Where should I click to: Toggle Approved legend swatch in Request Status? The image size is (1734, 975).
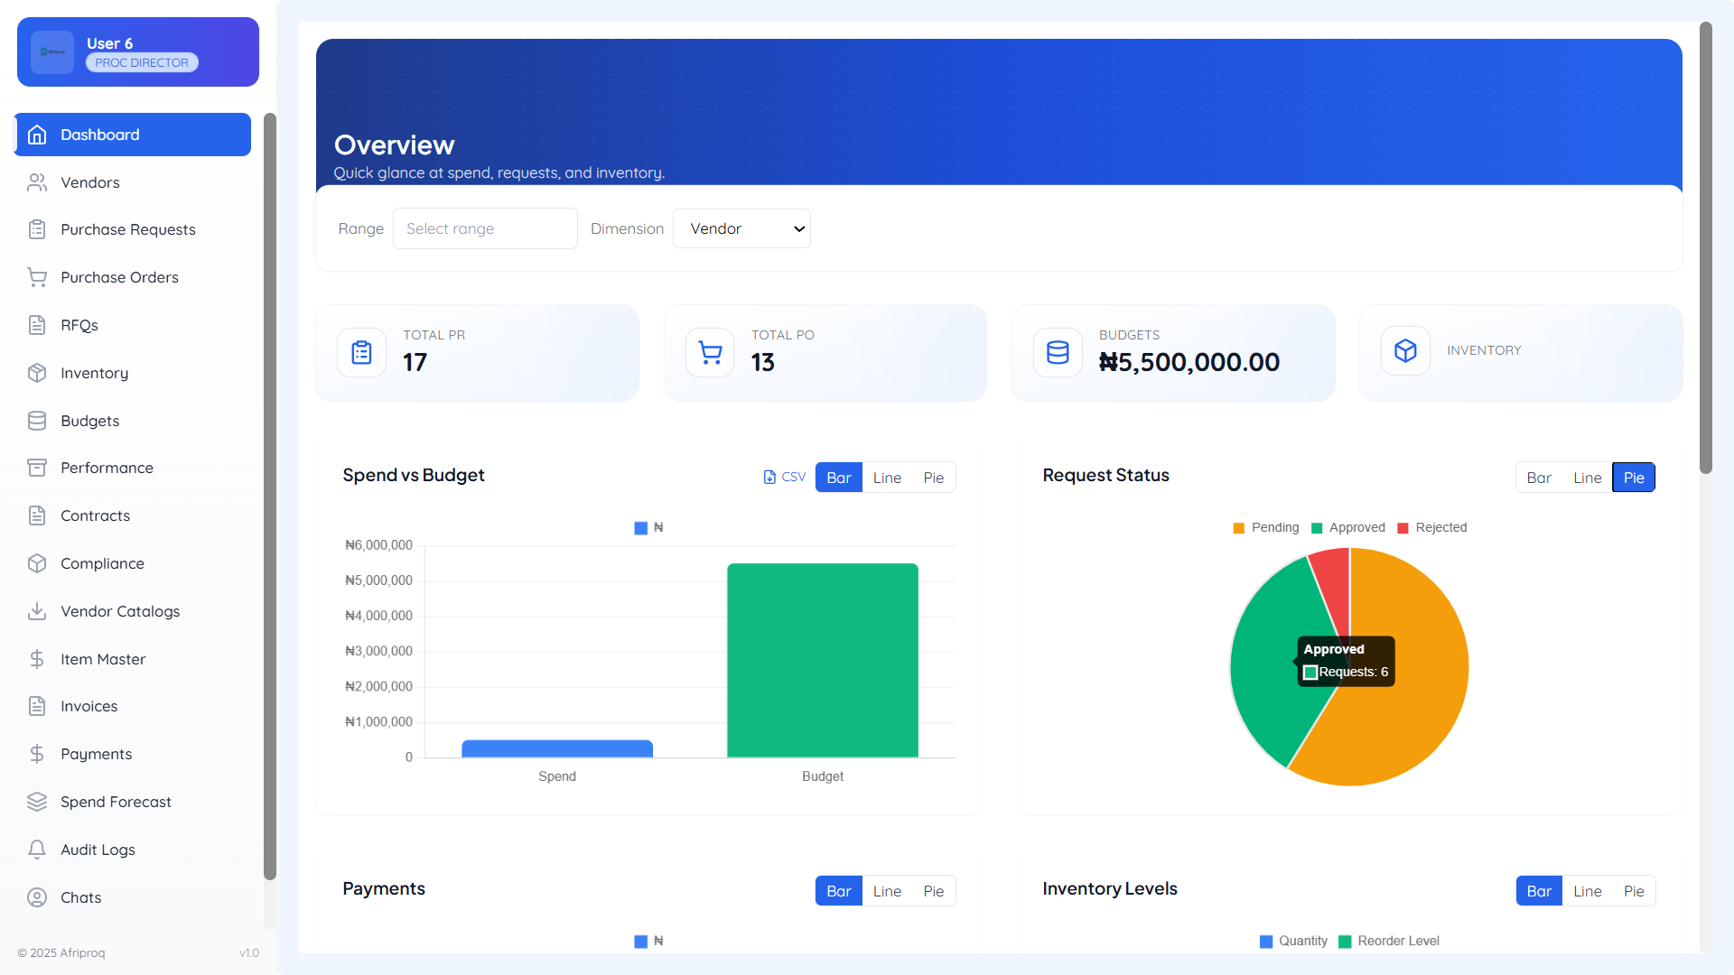click(1317, 528)
